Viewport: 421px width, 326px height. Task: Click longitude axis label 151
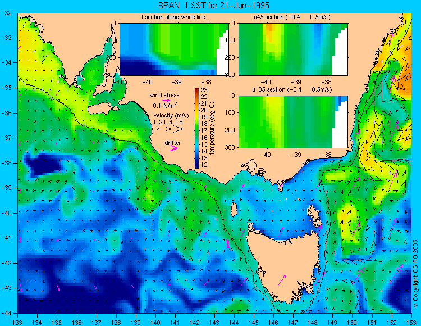(x=372, y=322)
